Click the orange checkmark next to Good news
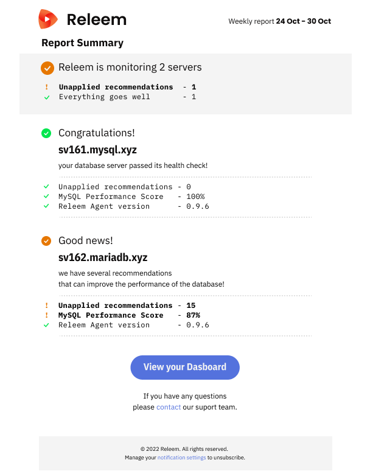Viewport: 370px width, 474px height. tap(46, 241)
